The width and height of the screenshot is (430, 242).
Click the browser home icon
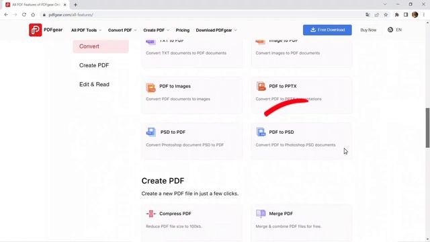pos(33,15)
